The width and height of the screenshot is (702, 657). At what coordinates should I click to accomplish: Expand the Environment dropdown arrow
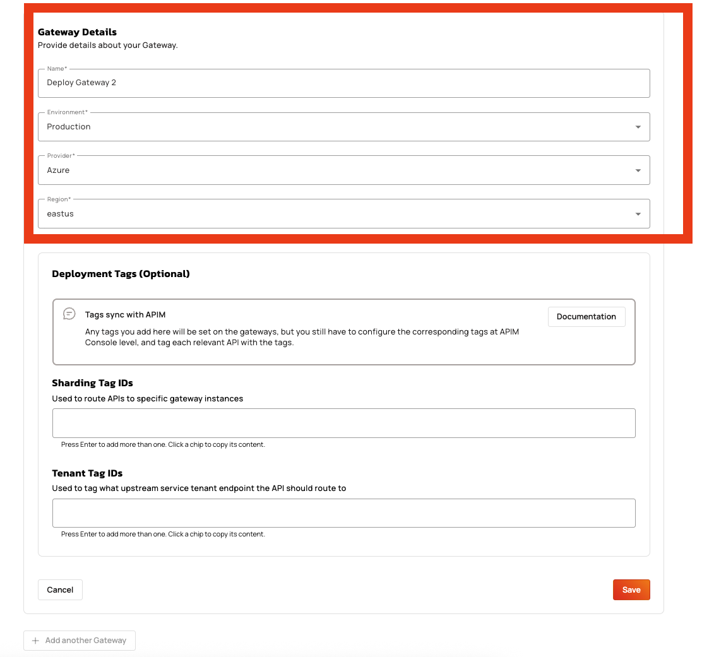638,127
